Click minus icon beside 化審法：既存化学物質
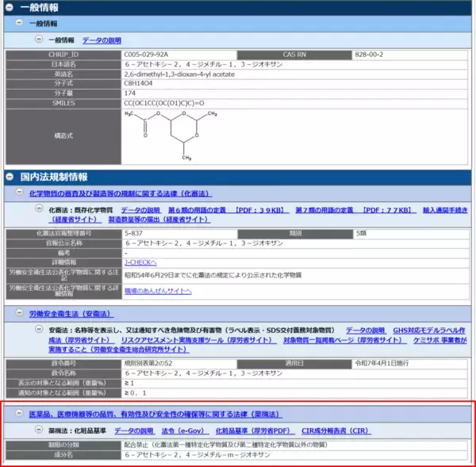This screenshot has width=476, height=467. point(29,209)
